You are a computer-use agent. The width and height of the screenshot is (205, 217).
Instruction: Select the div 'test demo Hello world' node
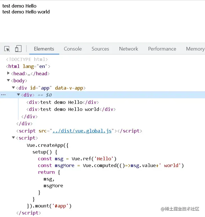[x=71, y=109]
